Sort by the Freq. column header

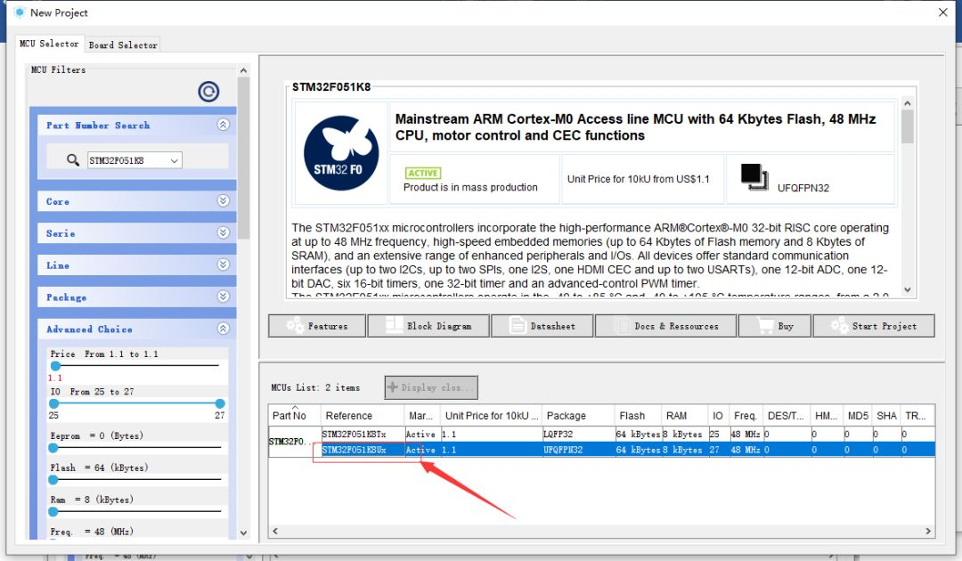point(746,416)
